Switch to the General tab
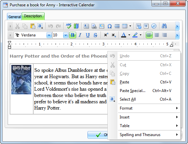The height and width of the screenshot is (144, 188). (15, 17)
